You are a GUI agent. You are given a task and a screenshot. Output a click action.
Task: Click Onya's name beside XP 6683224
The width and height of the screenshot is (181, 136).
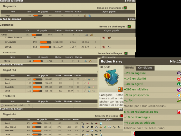pyautogui.click(x=9, y=47)
